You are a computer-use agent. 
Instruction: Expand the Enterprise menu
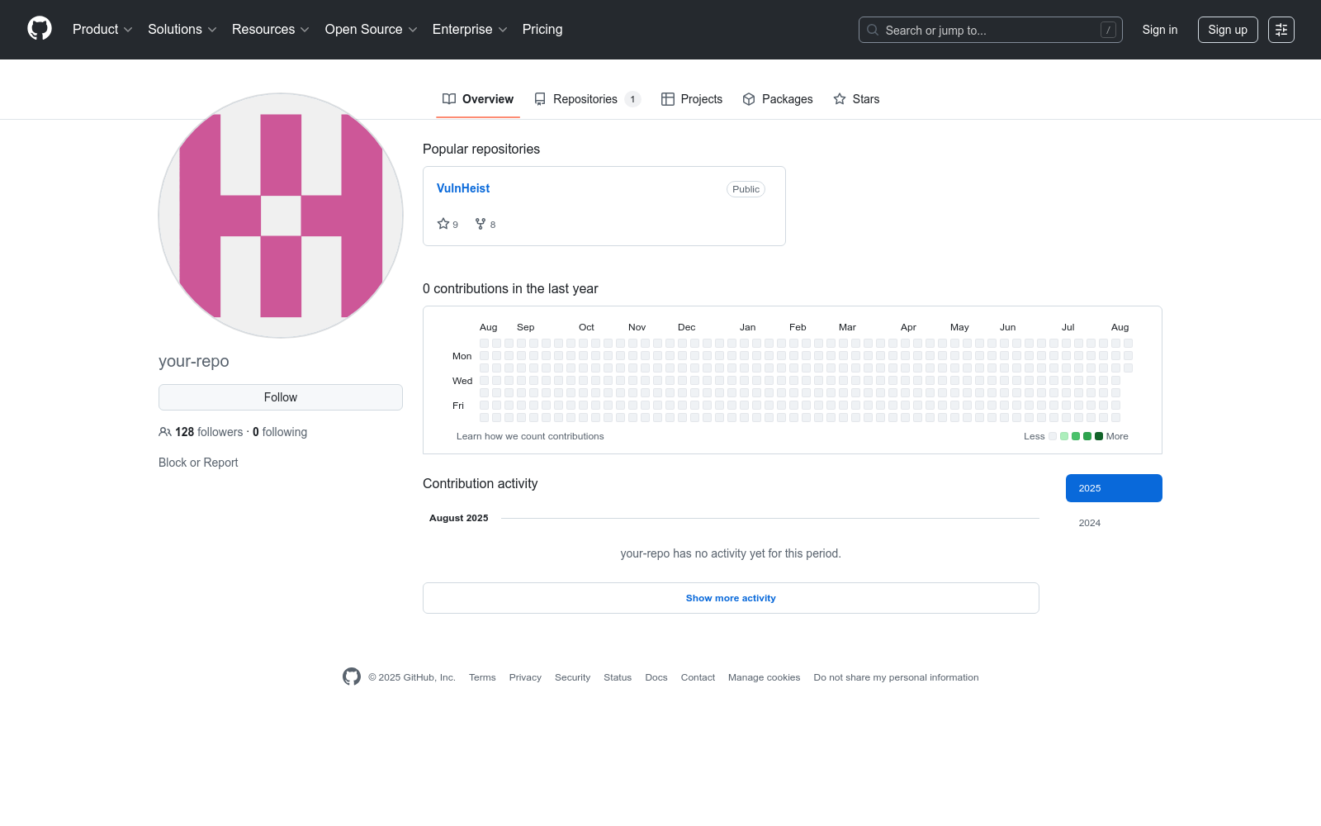[x=470, y=30]
